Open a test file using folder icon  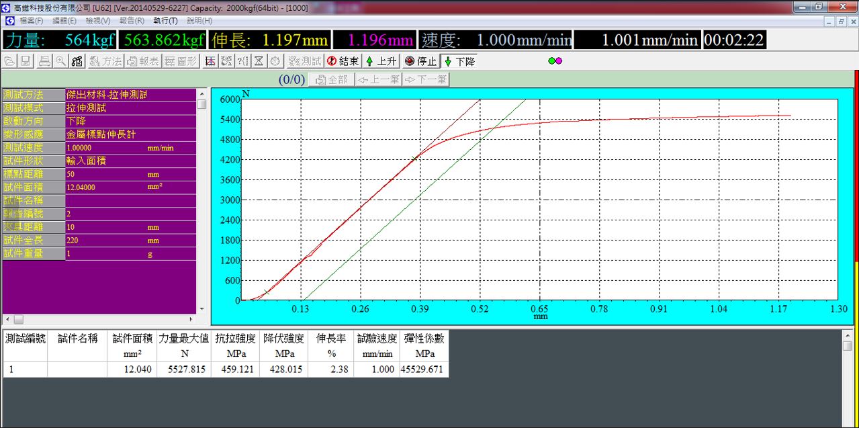point(9,60)
